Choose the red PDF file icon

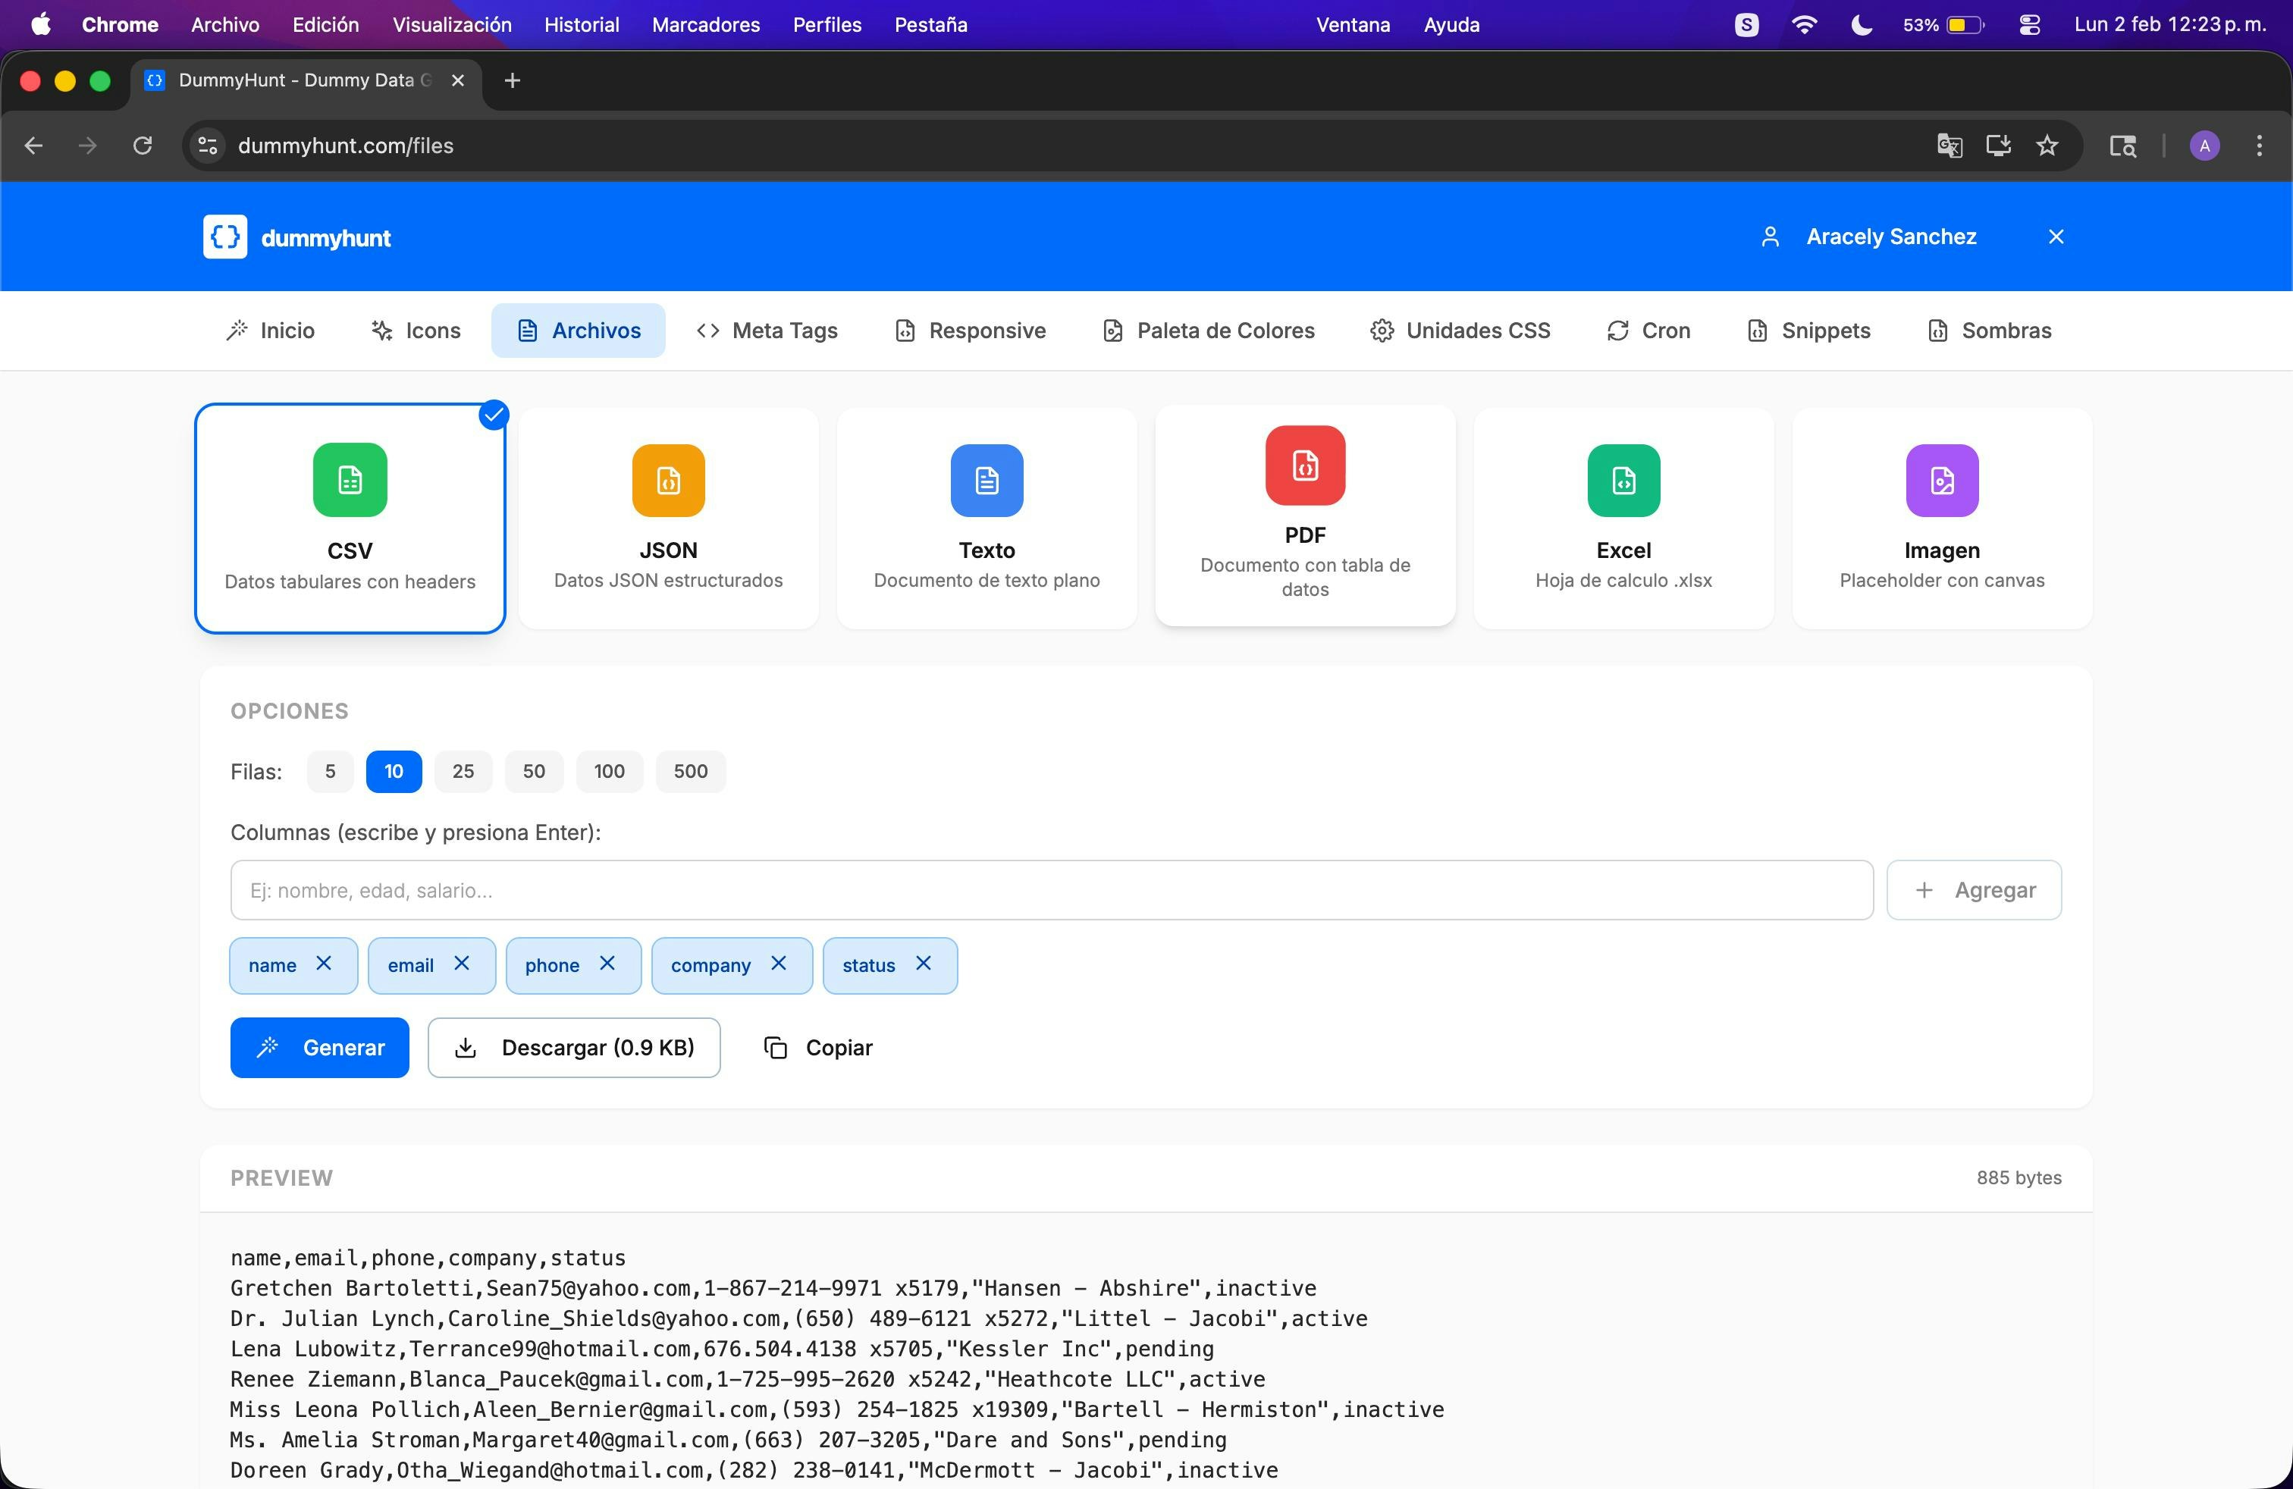(1304, 466)
